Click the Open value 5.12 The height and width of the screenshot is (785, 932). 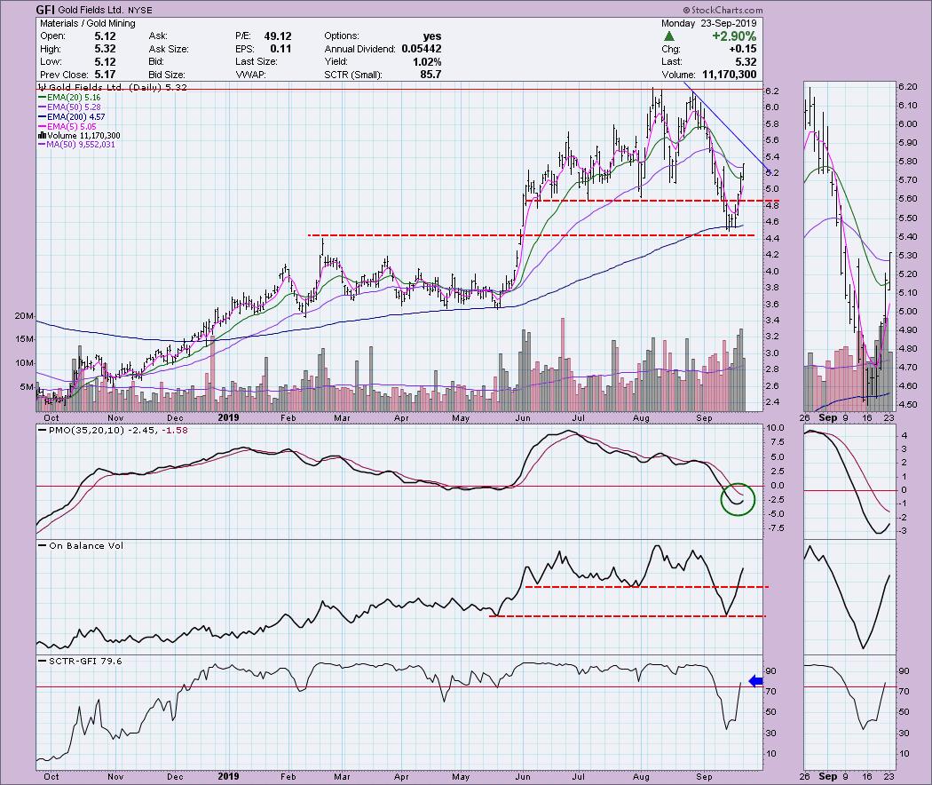[106, 36]
